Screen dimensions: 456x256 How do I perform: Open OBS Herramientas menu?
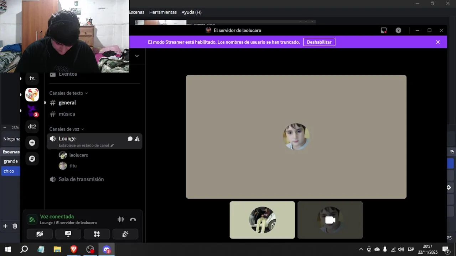(163, 12)
